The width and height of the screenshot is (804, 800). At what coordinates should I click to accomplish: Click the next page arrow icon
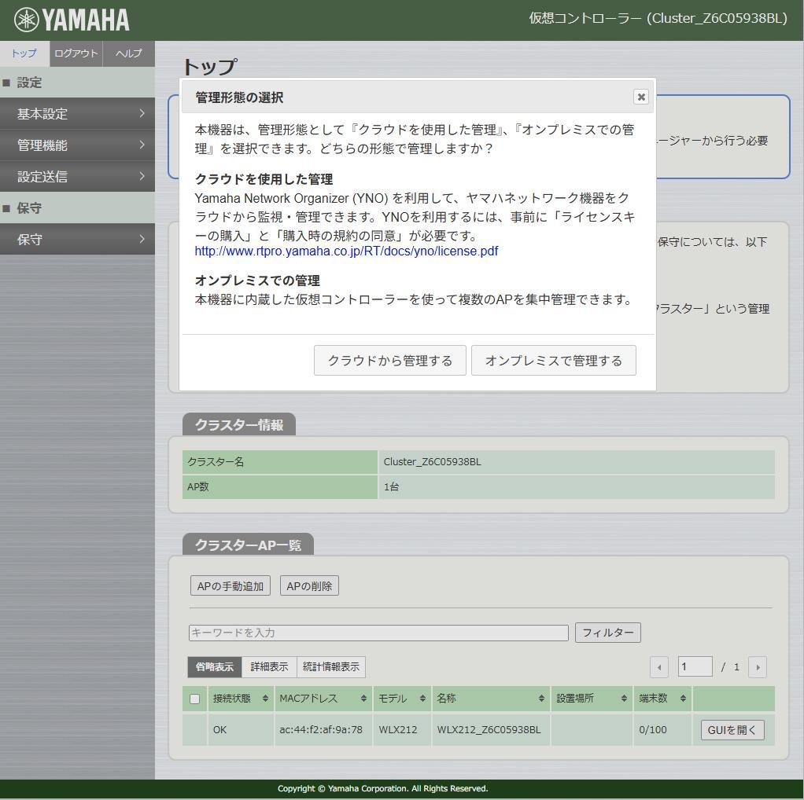(x=757, y=666)
